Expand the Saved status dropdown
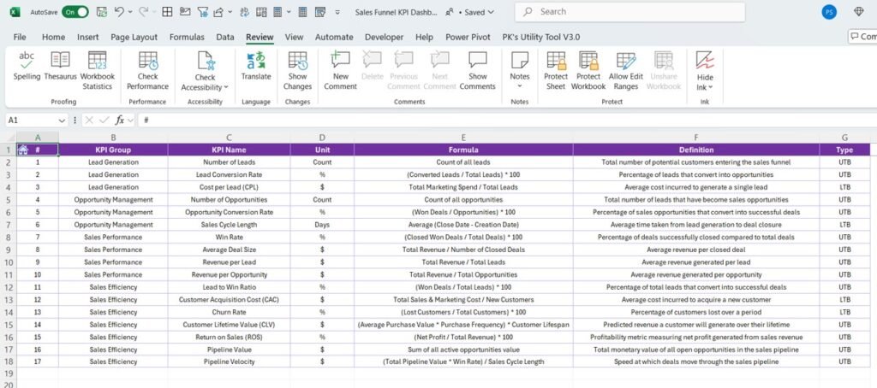Image resolution: width=877 pixels, height=388 pixels. 491,12
